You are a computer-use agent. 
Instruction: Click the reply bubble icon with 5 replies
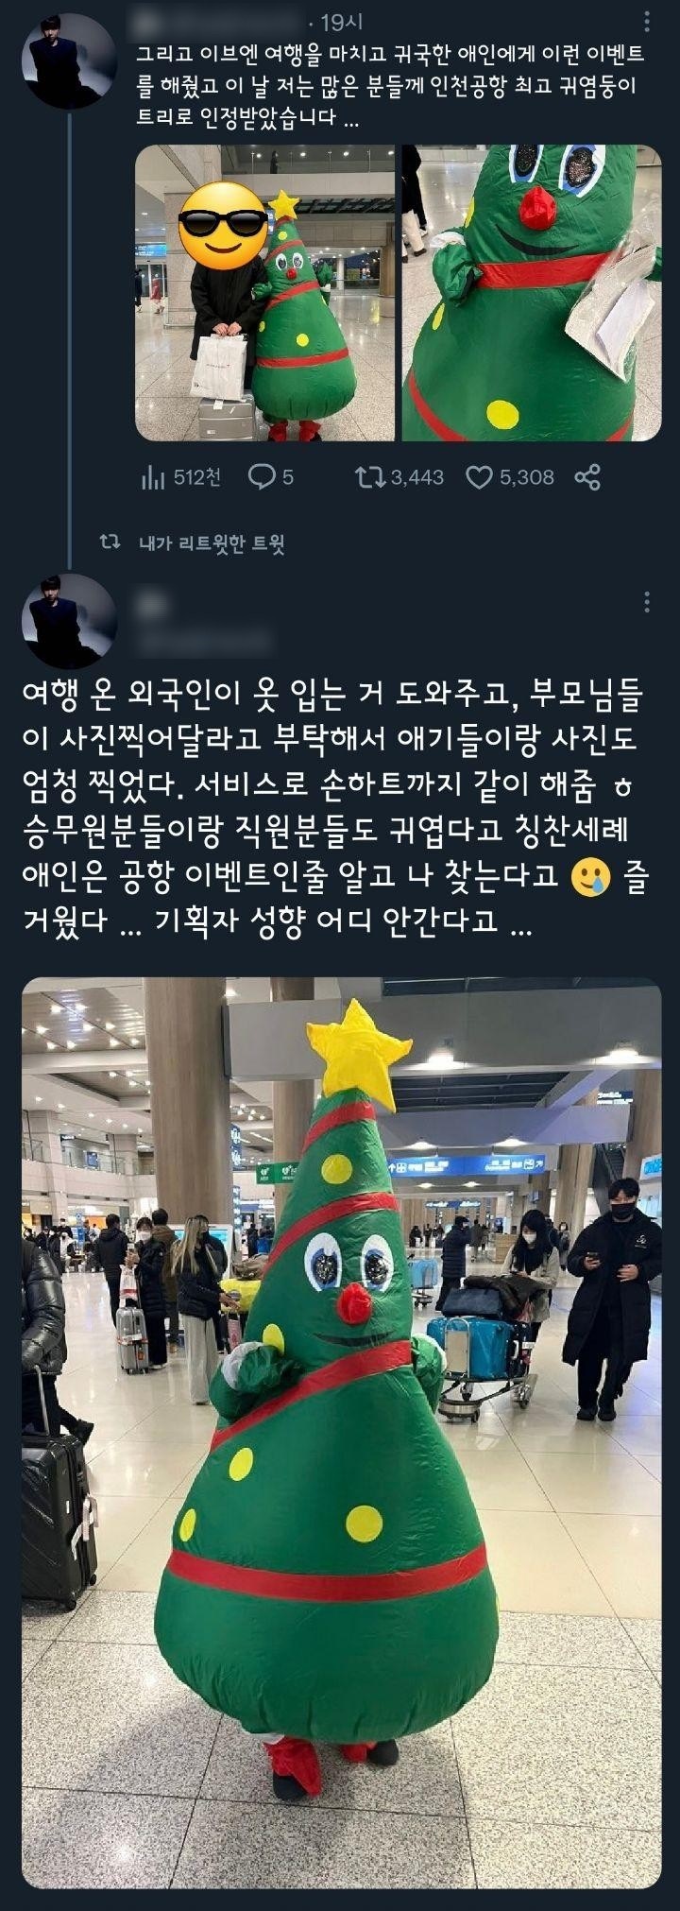260,478
